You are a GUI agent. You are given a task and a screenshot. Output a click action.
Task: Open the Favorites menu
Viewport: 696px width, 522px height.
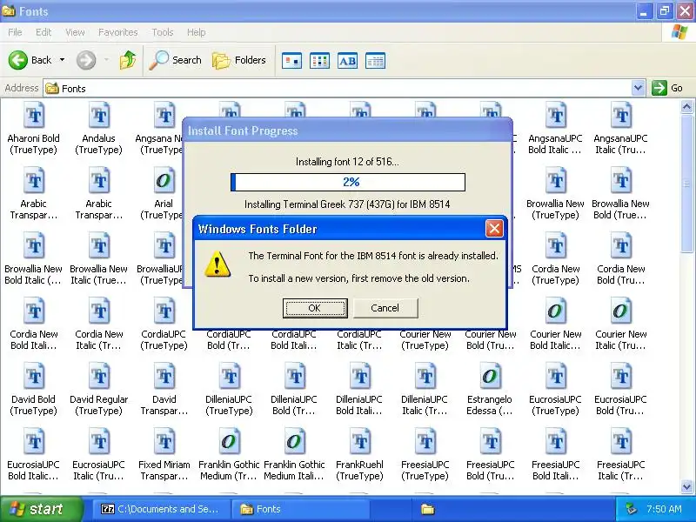(x=118, y=32)
